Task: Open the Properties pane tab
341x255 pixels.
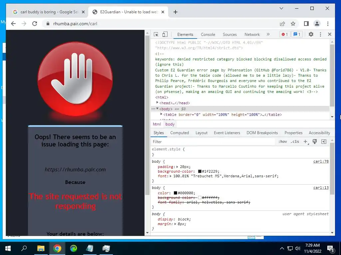Action: [293, 133]
